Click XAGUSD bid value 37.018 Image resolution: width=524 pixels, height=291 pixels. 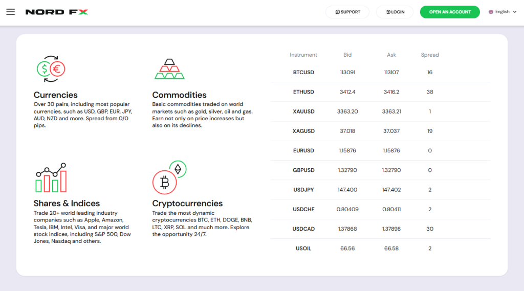pos(347,131)
